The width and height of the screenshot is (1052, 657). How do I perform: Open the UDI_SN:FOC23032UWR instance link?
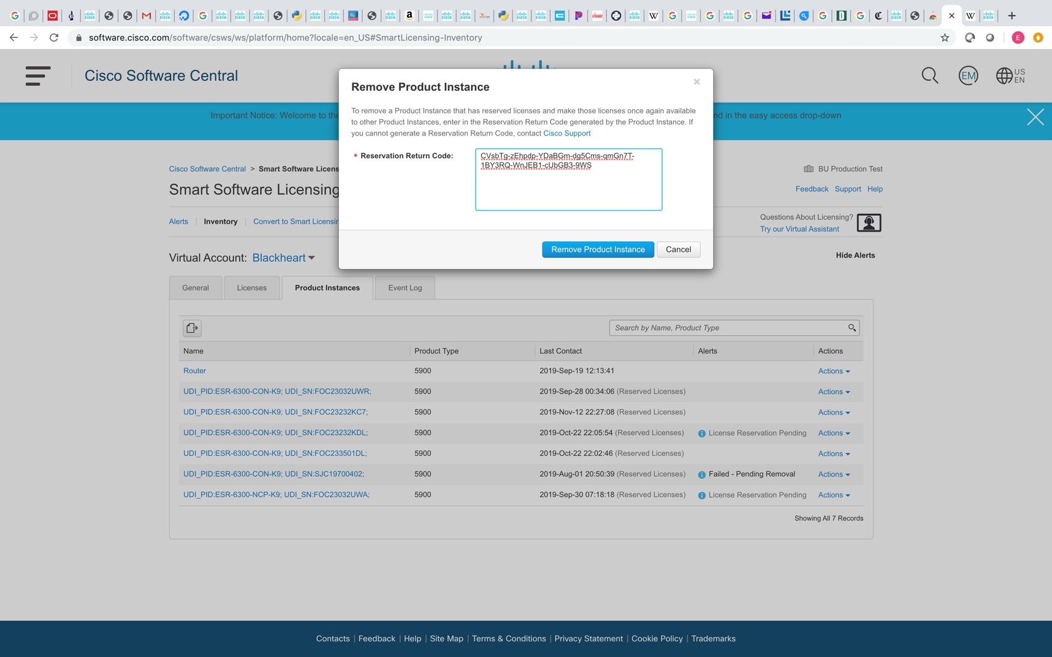click(x=277, y=392)
